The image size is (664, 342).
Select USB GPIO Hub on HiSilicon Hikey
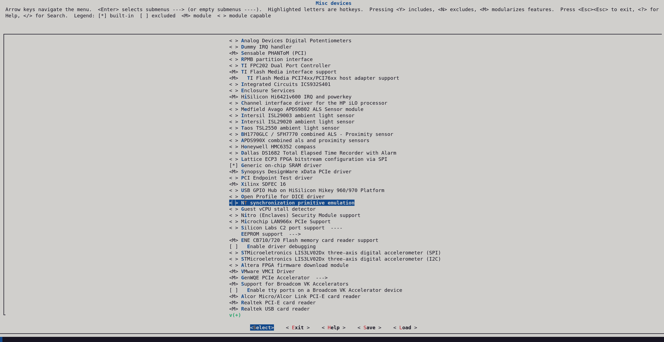click(x=307, y=190)
